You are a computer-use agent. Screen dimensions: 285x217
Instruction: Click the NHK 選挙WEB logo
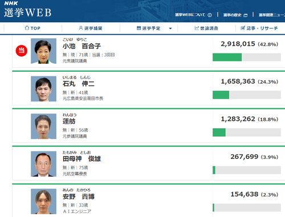[x=28, y=10]
